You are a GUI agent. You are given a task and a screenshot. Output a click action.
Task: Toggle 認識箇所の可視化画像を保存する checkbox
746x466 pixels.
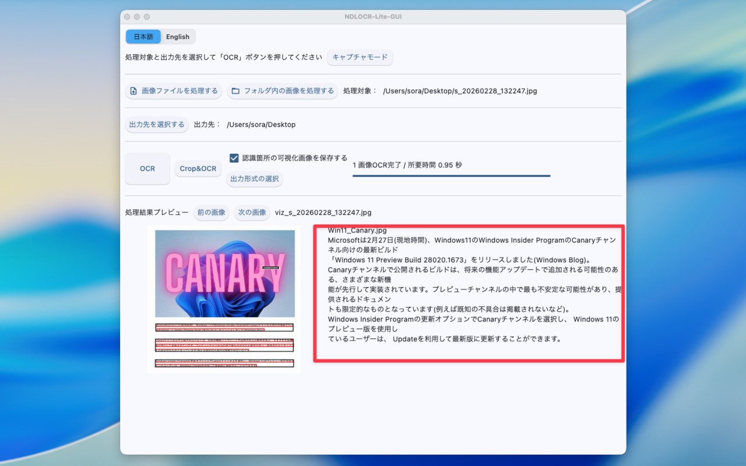(x=234, y=158)
